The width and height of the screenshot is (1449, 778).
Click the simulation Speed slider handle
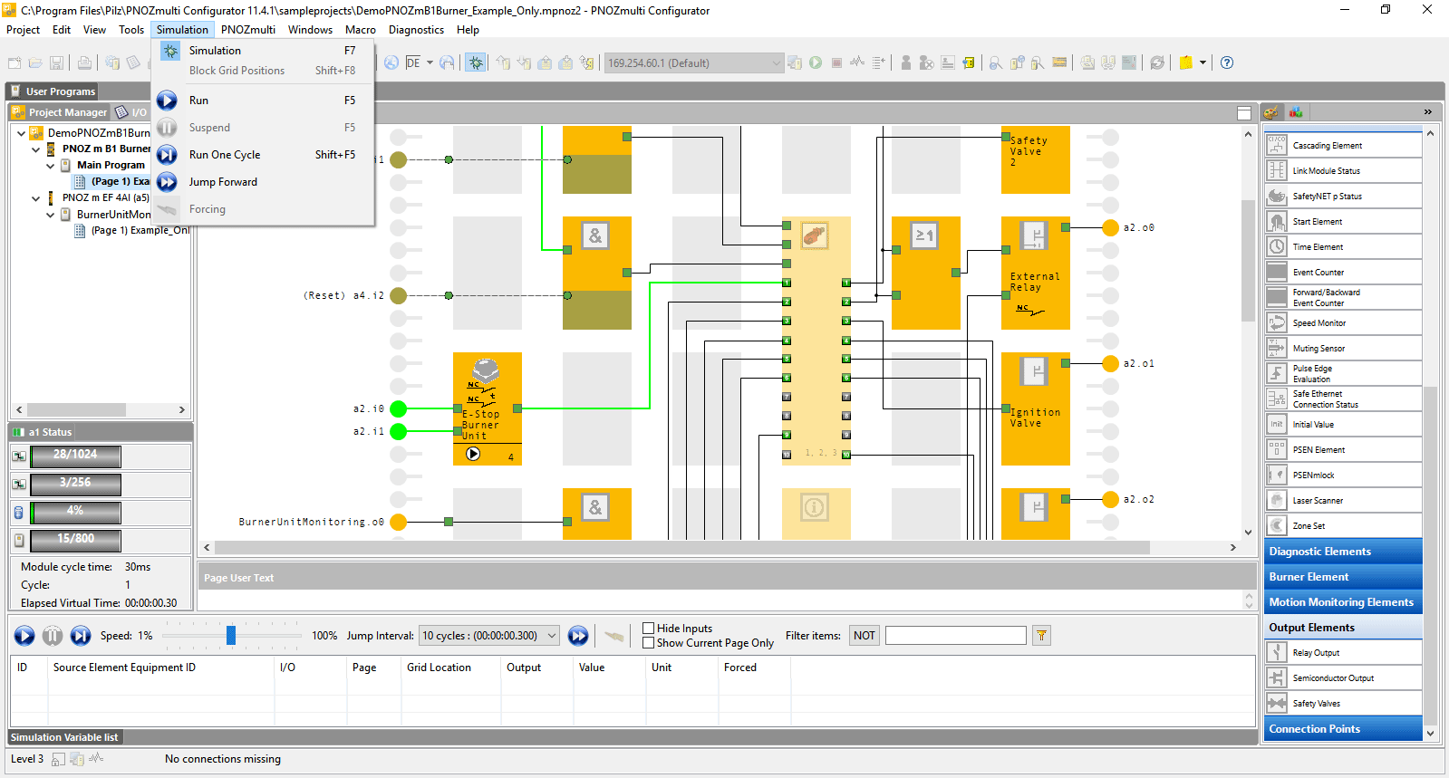tap(231, 636)
